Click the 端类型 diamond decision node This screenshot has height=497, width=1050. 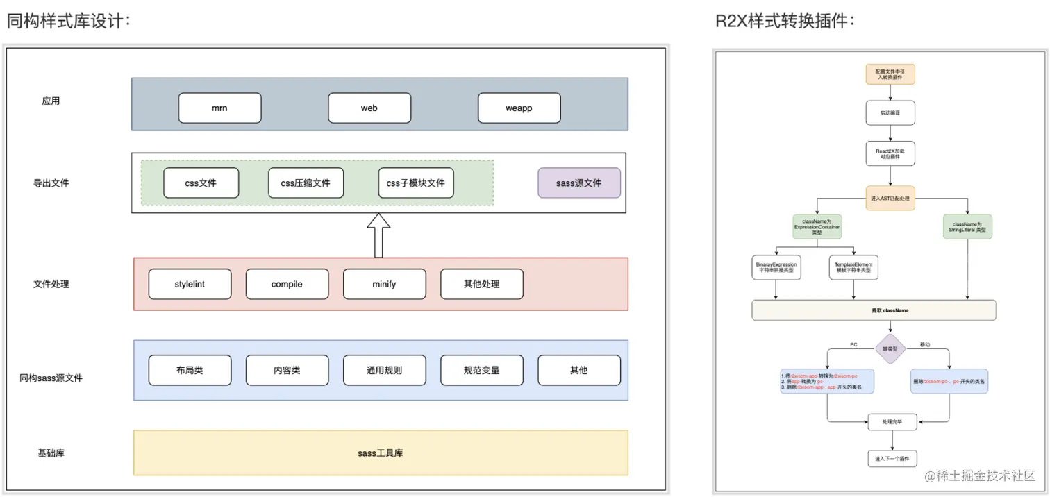click(x=890, y=349)
